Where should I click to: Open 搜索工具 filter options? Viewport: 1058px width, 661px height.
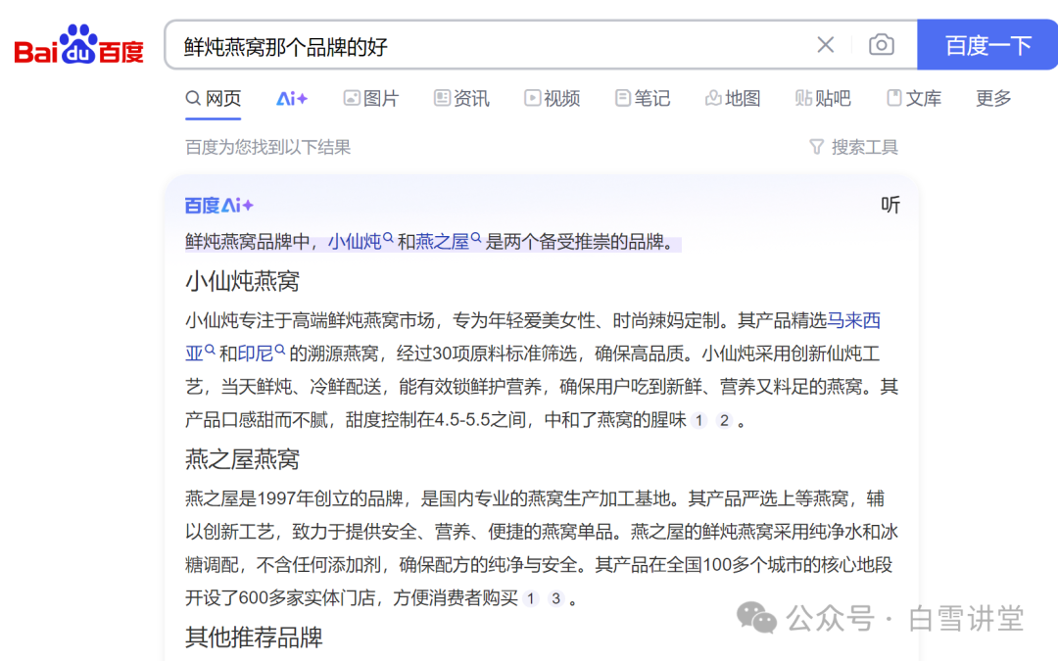(853, 147)
